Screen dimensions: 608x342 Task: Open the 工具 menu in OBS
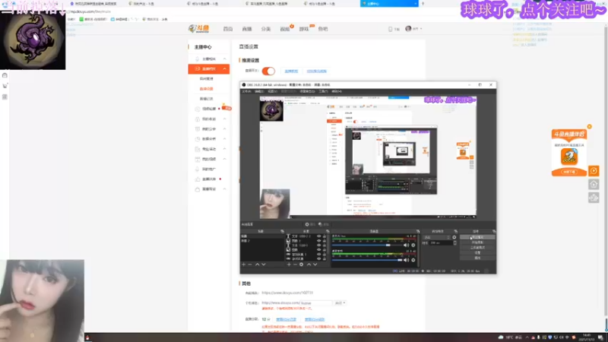(x=323, y=91)
